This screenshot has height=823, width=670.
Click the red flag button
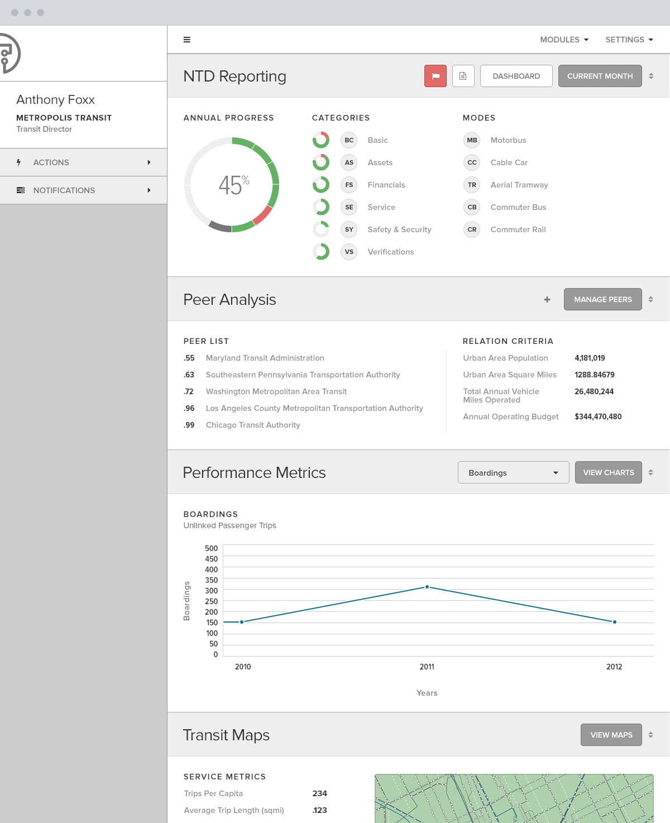[x=435, y=76]
